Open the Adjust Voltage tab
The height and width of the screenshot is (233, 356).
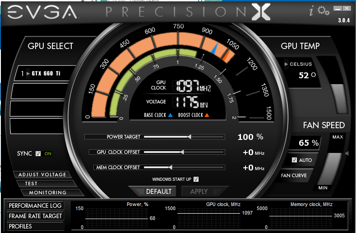42,175
